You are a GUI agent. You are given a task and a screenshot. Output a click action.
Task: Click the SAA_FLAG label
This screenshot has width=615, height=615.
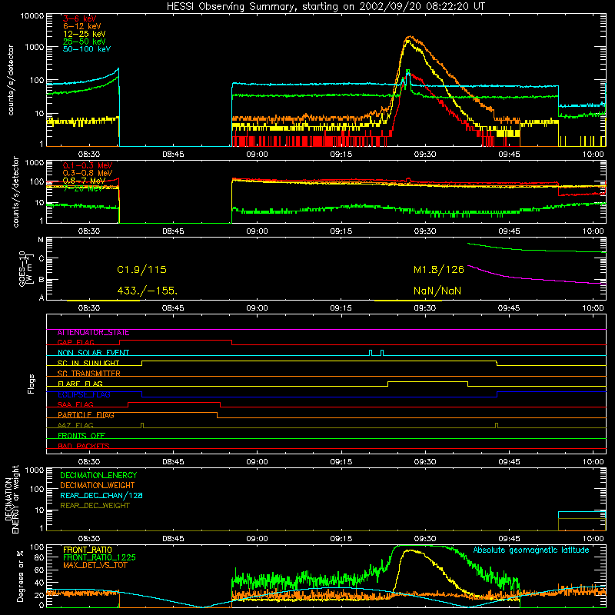(x=75, y=405)
